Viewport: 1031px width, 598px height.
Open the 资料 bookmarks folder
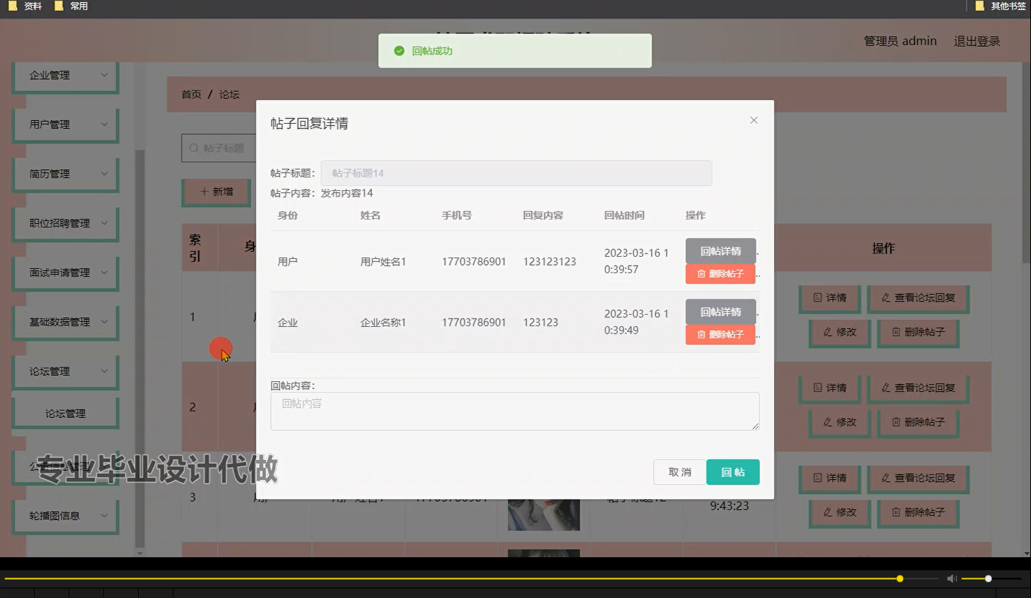click(31, 6)
